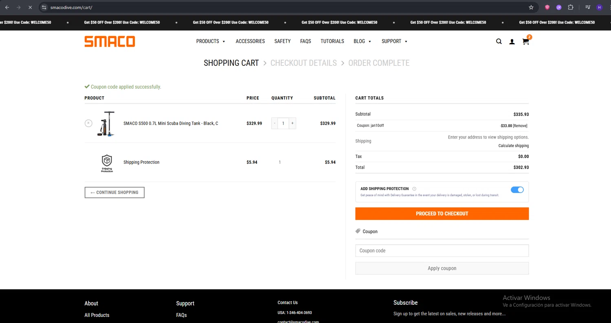Open the account user icon
This screenshot has width=611, height=323.
[512, 41]
